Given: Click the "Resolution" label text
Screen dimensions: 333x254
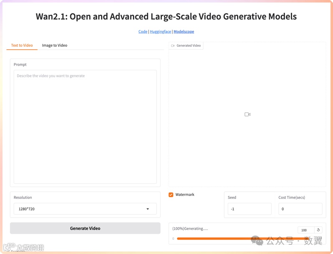Looking at the screenshot, I should coord(23,197).
